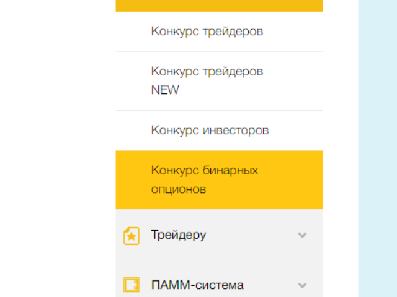Screen dimensions: 397x297
Task: Click the word NEW under Конкурс трейдеров
Action: [165, 90]
